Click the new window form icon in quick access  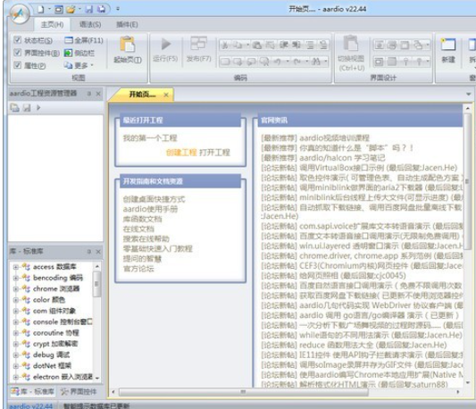59,10
